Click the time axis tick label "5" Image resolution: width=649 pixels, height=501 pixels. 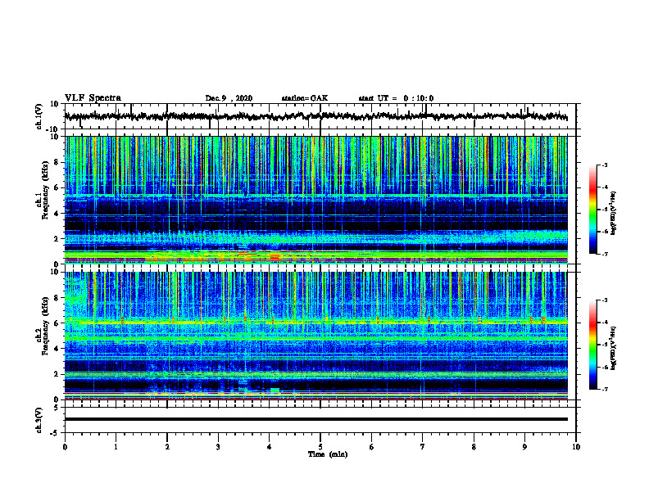(x=320, y=447)
